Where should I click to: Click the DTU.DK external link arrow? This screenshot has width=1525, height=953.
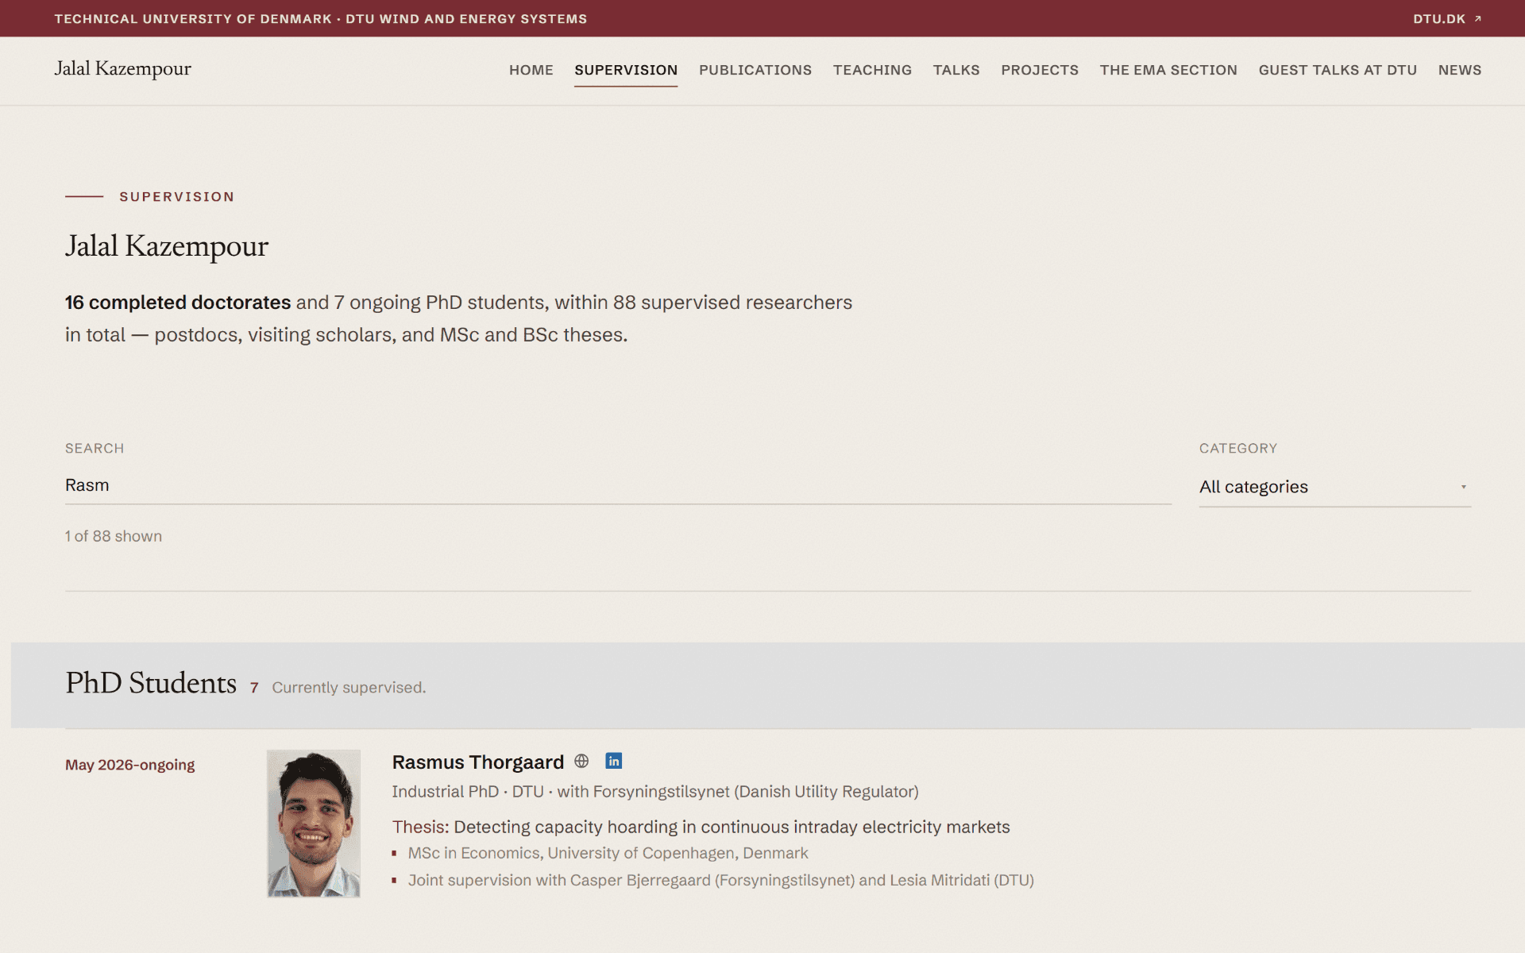pos(1478,19)
